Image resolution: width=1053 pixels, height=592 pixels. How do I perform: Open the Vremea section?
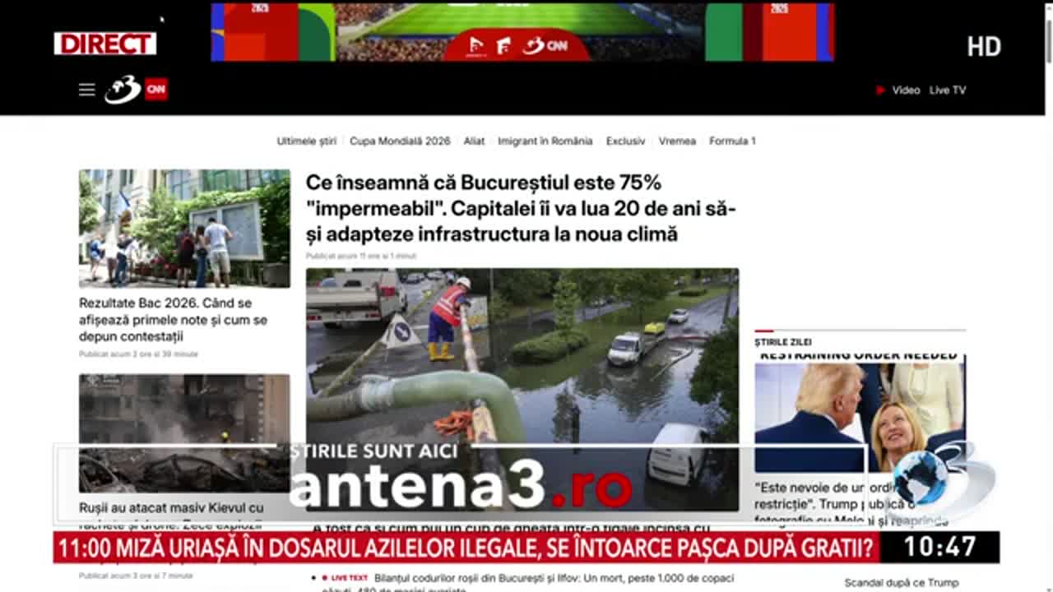tap(677, 141)
